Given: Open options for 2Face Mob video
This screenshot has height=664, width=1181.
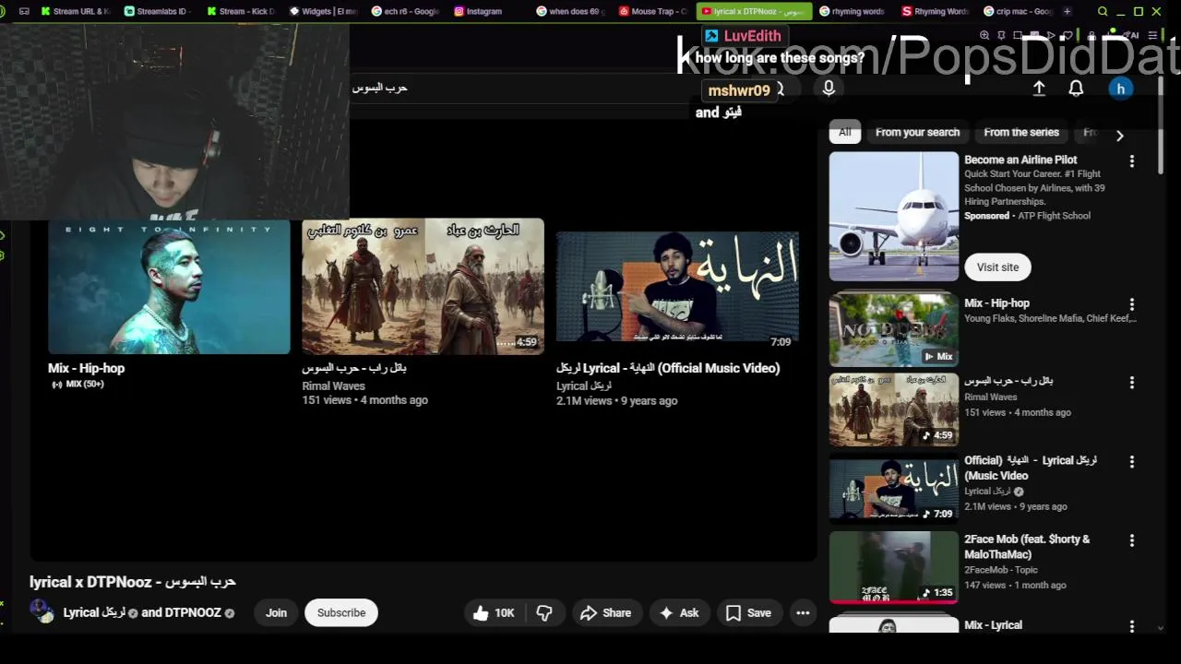Looking at the screenshot, I should point(1132,540).
